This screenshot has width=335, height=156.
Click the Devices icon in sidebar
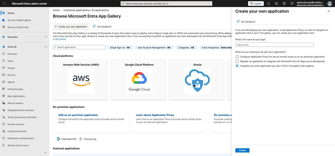coord(3,75)
